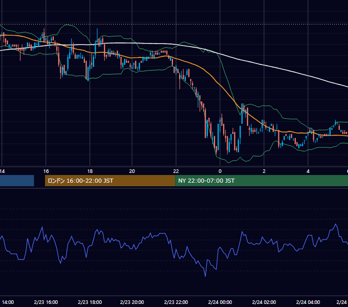Click the "2/23 16:00" date label
The image size is (348, 307).
click(x=46, y=302)
